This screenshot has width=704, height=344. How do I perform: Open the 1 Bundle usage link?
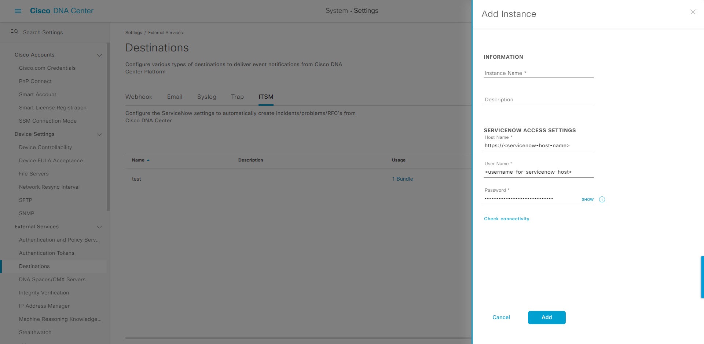click(402, 179)
